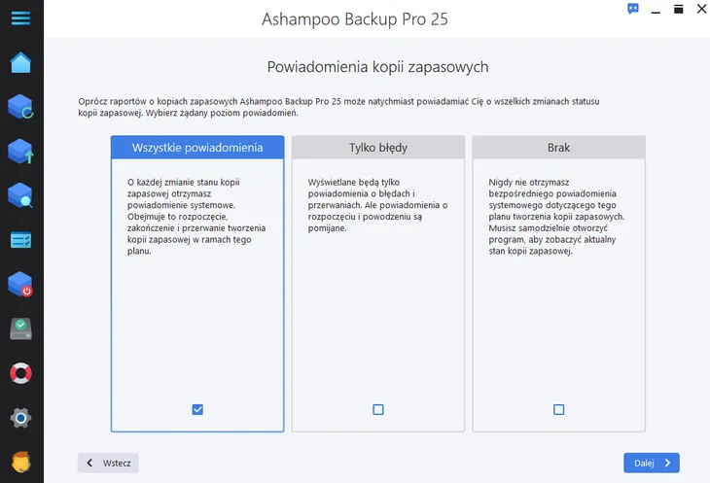
Task: Click description text starting 'O każdej zmianie stanu'
Action: click(196, 217)
